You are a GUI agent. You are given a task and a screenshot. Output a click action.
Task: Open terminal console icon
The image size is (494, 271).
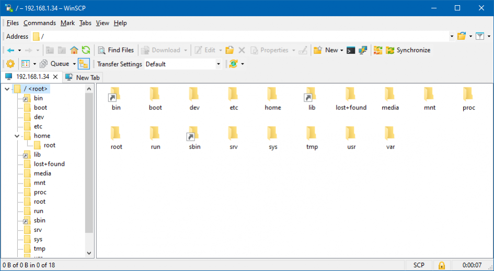coord(351,50)
